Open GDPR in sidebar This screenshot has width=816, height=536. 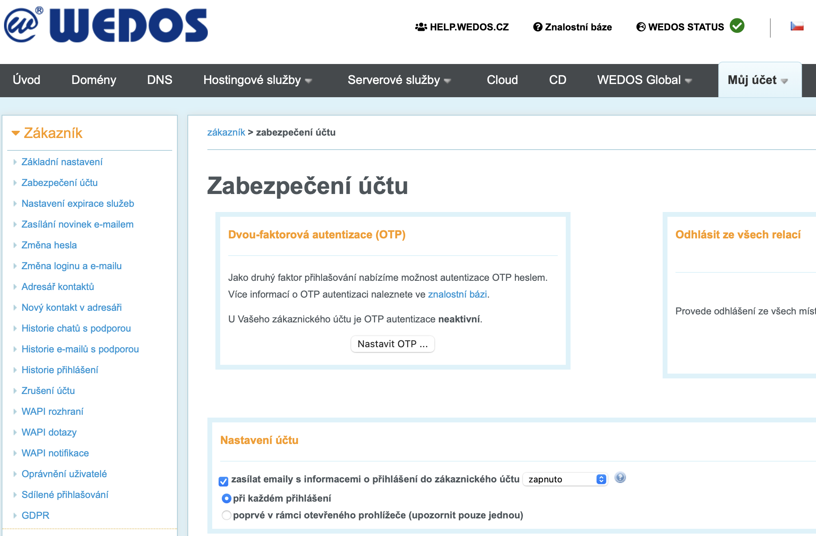[35, 516]
